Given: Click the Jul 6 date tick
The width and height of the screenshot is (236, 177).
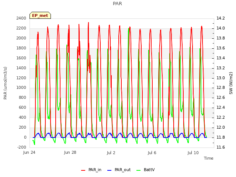Looking at the screenshot, I should 152,153.
